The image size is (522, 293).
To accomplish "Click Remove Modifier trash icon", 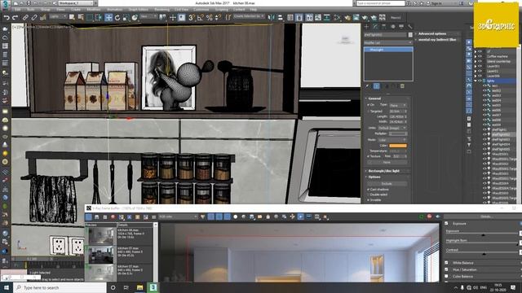I will click(393, 86).
